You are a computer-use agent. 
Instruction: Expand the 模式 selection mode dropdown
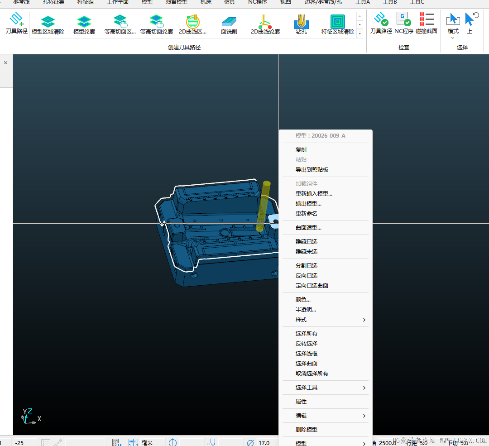click(x=453, y=37)
